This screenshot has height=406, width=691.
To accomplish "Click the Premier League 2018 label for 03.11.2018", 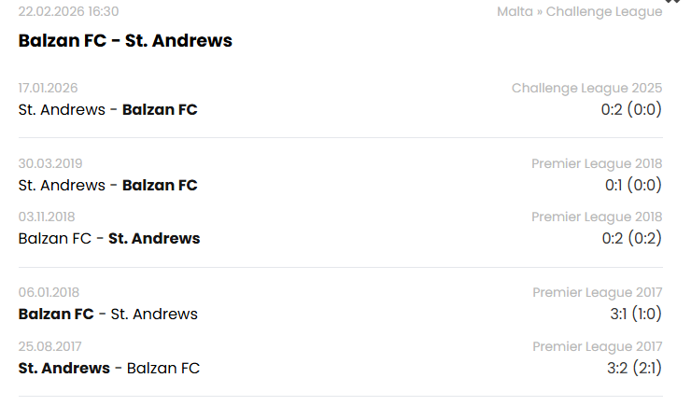I will [597, 217].
